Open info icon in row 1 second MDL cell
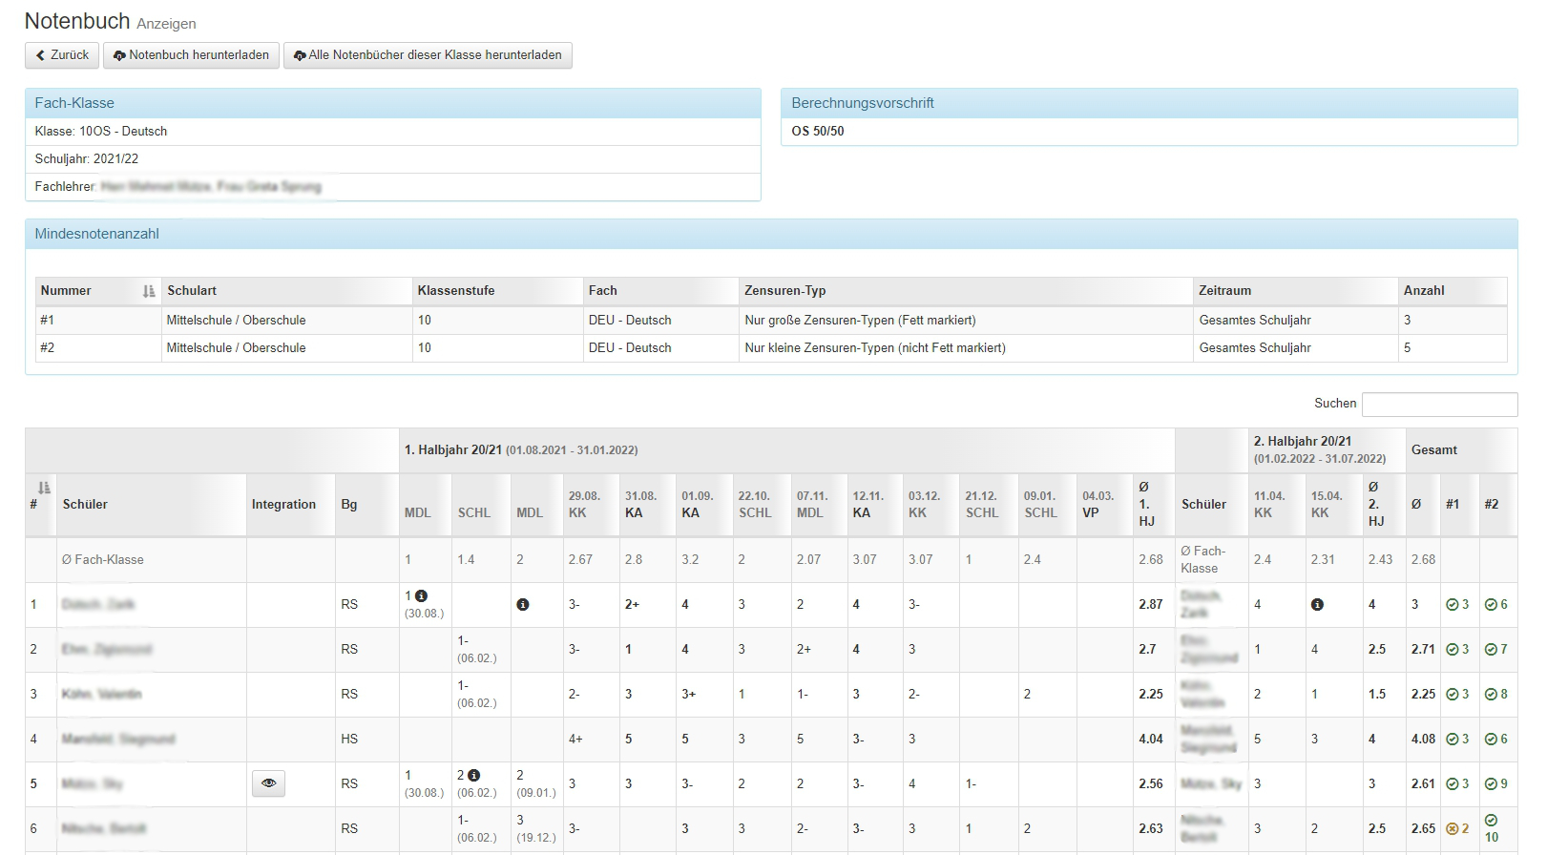Viewport: 1547px width, 855px height. click(x=522, y=605)
